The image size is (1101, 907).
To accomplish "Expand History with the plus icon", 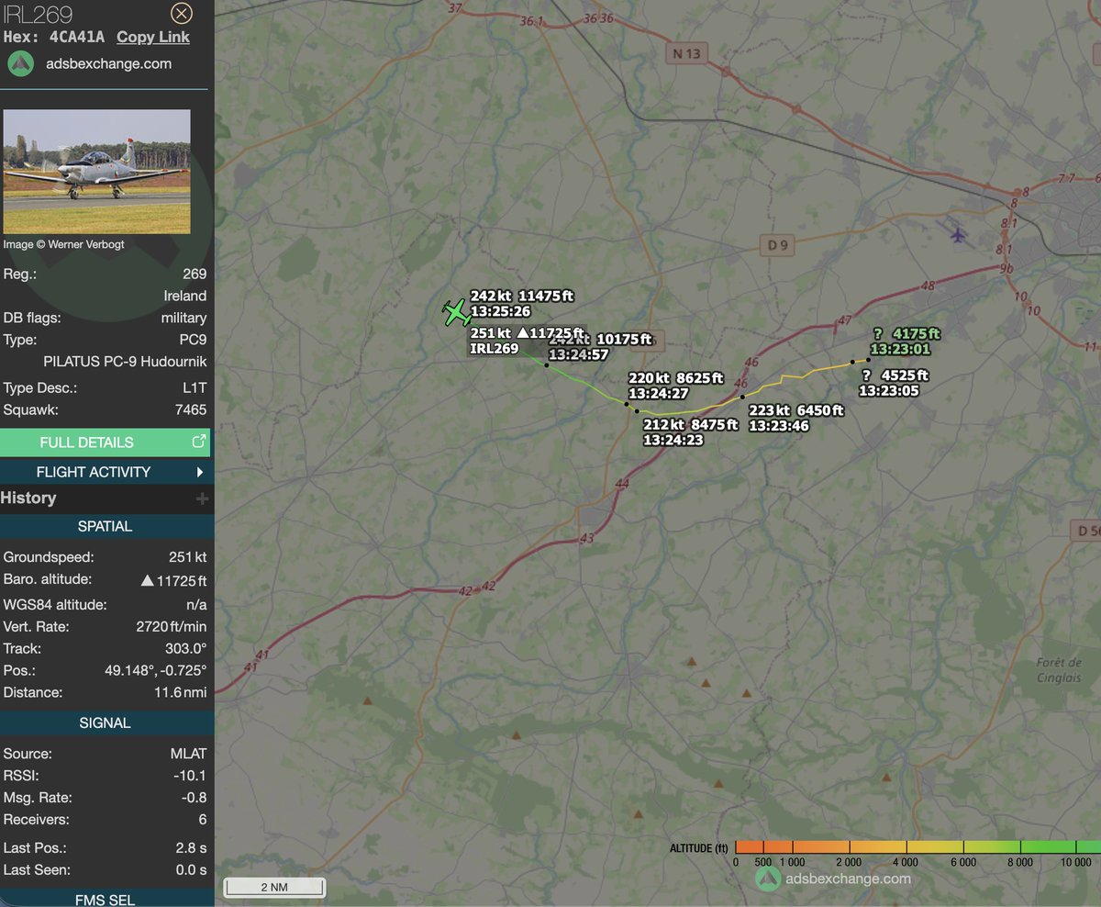I will (202, 498).
